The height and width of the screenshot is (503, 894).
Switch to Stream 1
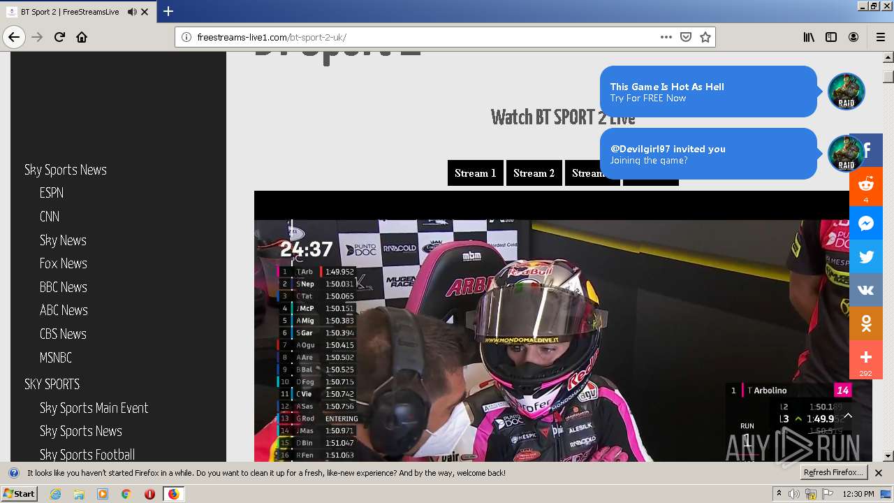tap(476, 173)
